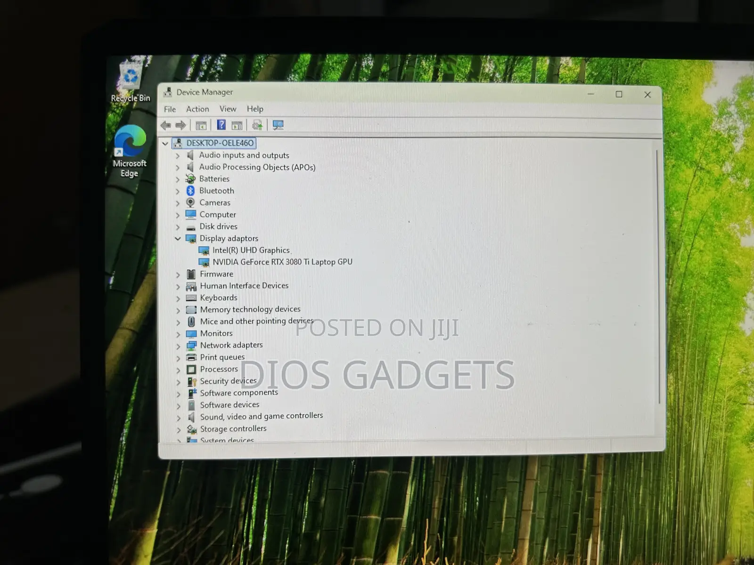Select the Print queues label
The width and height of the screenshot is (754, 565).
pos(222,357)
